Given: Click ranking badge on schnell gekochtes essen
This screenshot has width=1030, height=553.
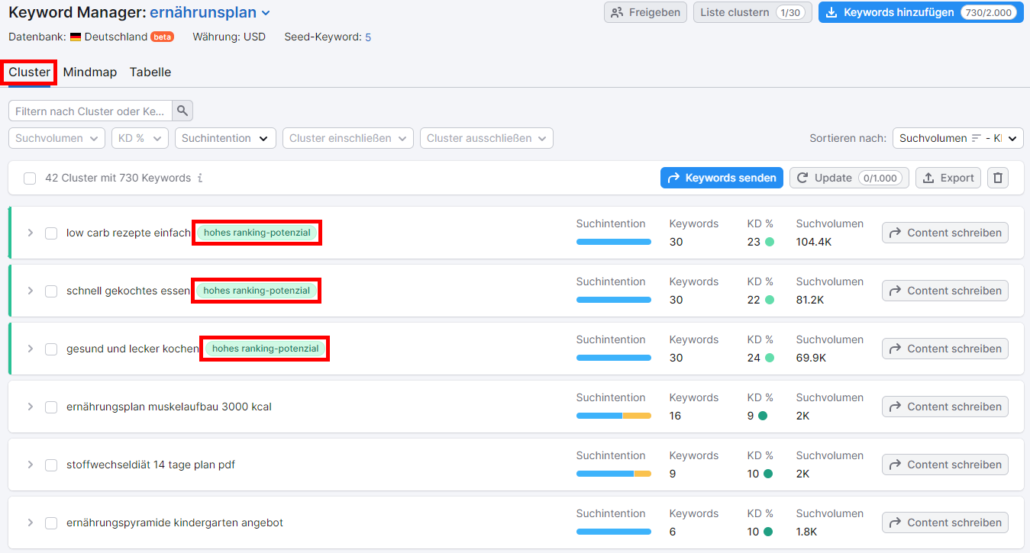Looking at the screenshot, I should 257,291.
